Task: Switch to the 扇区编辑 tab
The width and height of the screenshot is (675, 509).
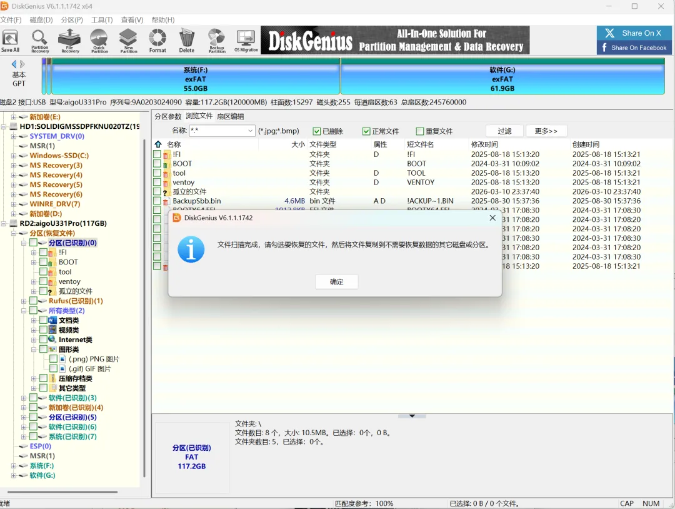Action: pyautogui.click(x=230, y=116)
